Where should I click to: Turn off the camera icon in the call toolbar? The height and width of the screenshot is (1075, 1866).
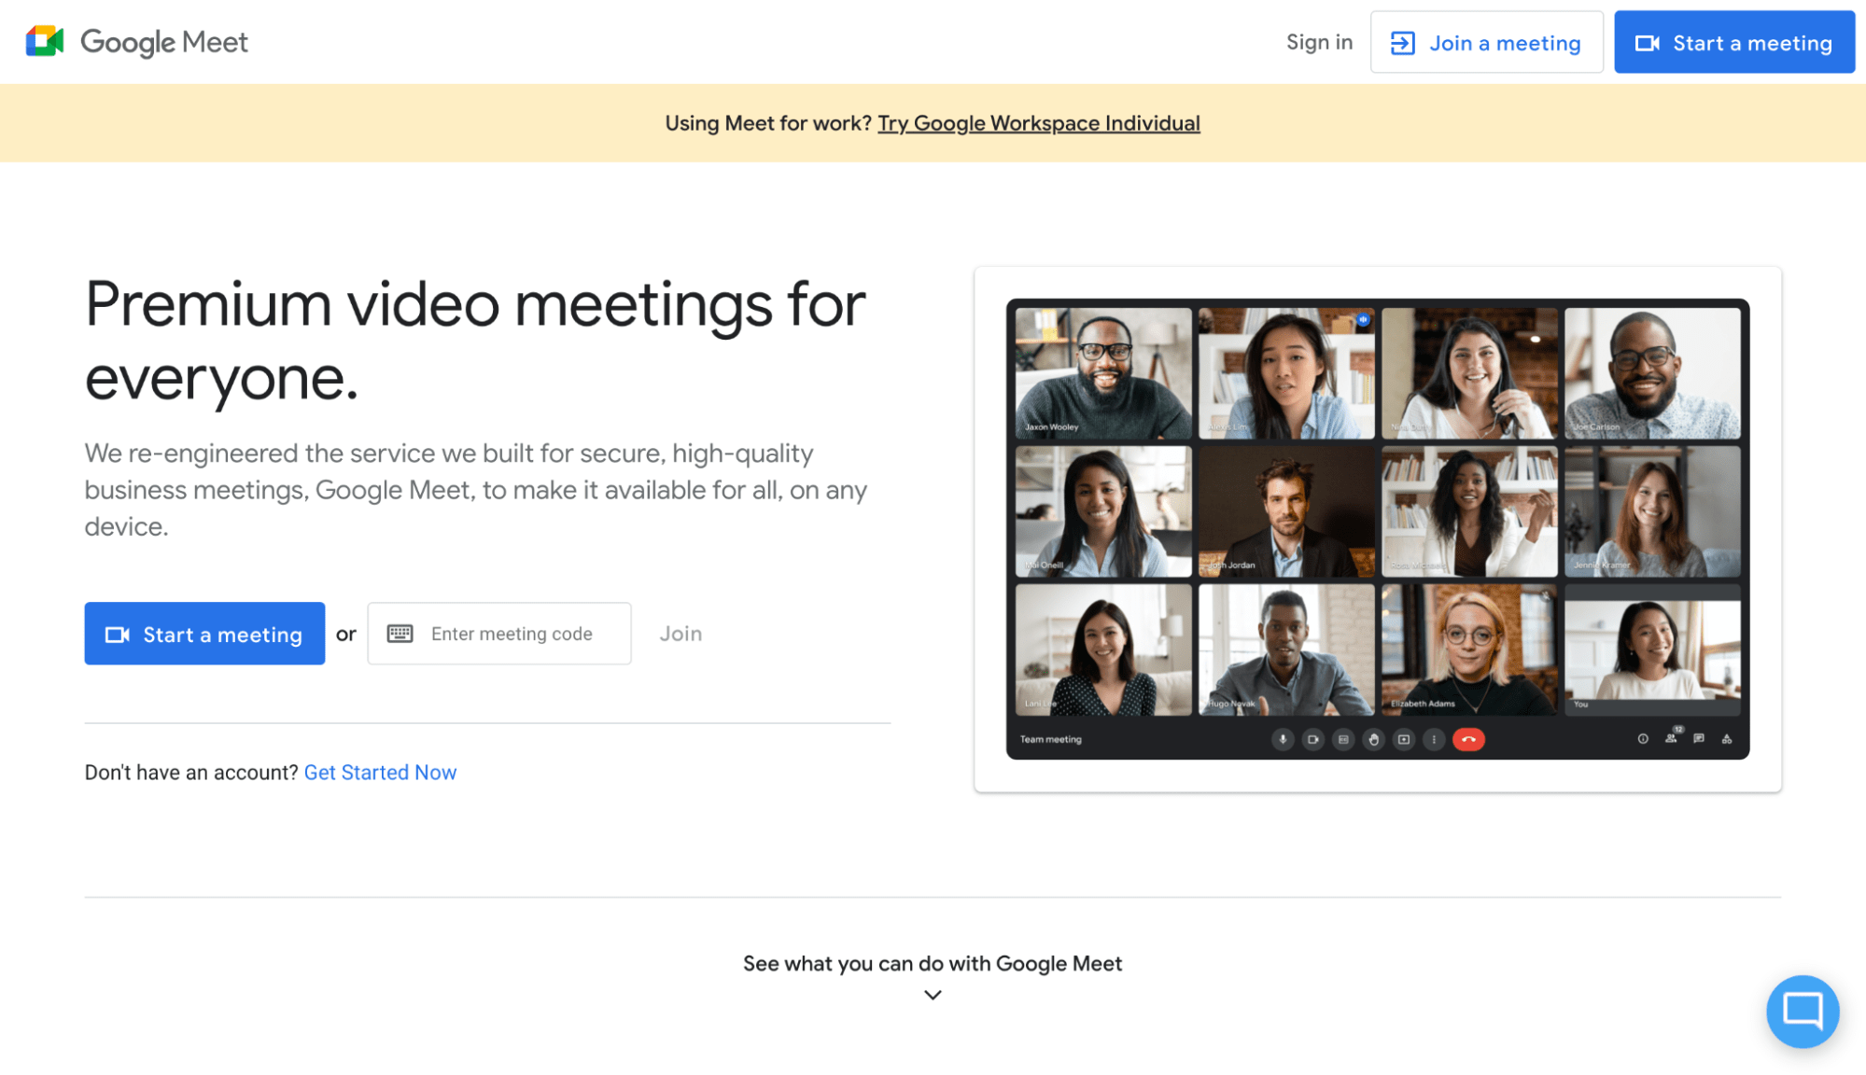pyautogui.click(x=1312, y=739)
